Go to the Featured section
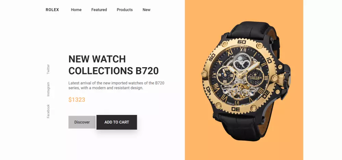Screen dimensions: 342x160 (x=99, y=10)
